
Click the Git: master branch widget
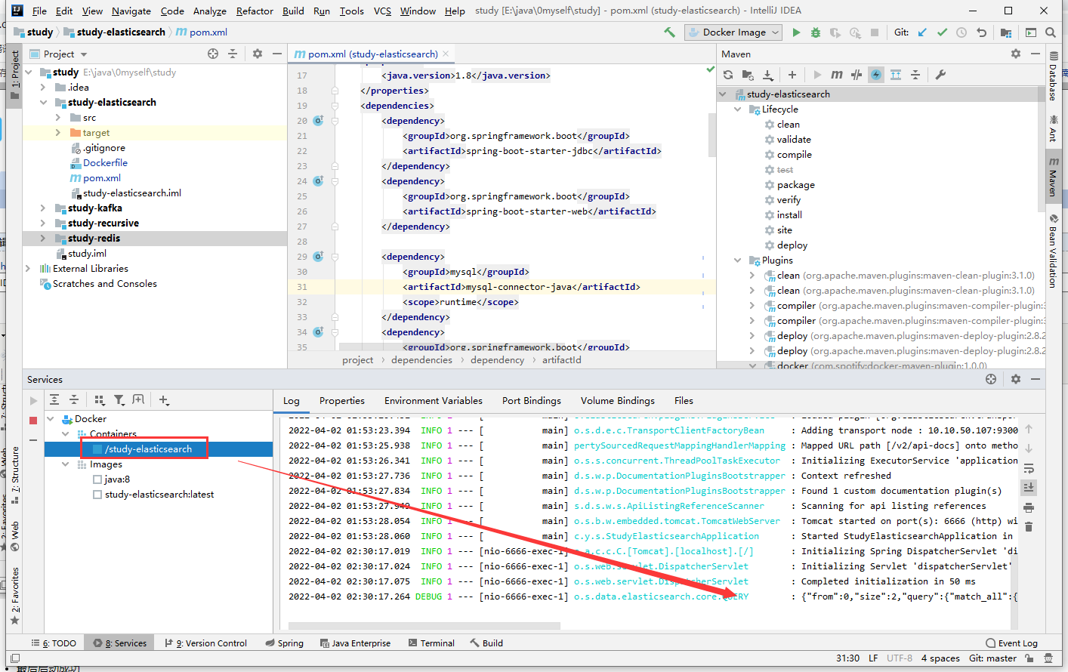click(992, 658)
